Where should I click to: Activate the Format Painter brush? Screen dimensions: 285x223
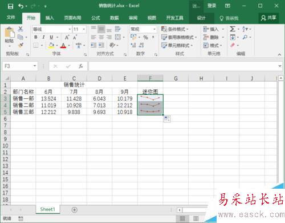21,45
